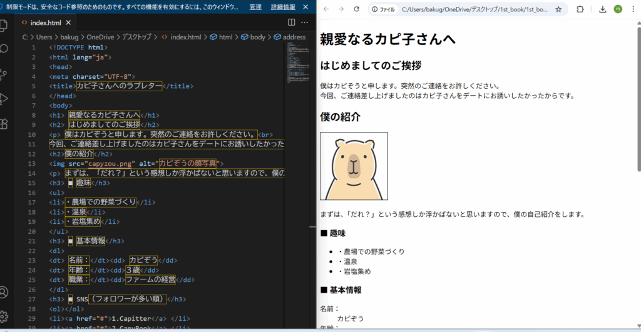Split the editor to the right
The width and height of the screenshot is (641, 332).
292,23
